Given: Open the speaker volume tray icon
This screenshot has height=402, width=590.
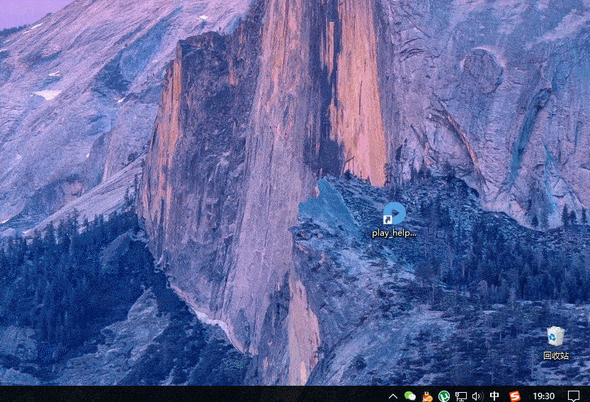Looking at the screenshot, I should coord(477,396).
